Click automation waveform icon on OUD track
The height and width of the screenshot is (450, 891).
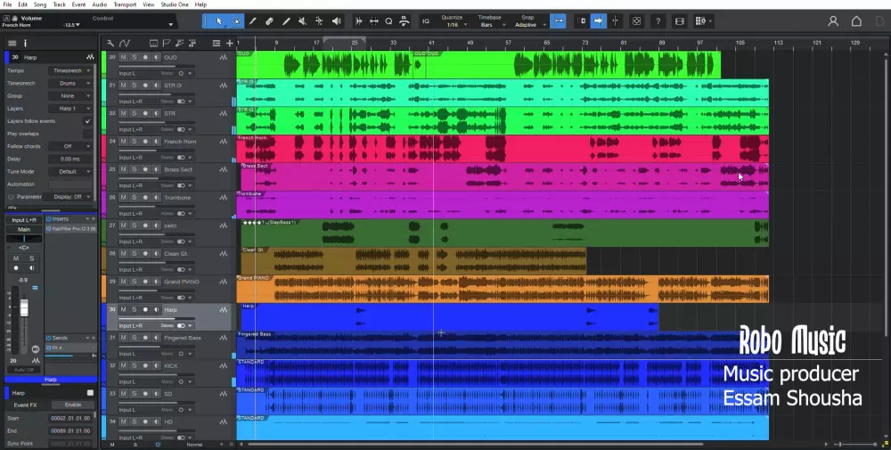pyautogui.click(x=224, y=57)
